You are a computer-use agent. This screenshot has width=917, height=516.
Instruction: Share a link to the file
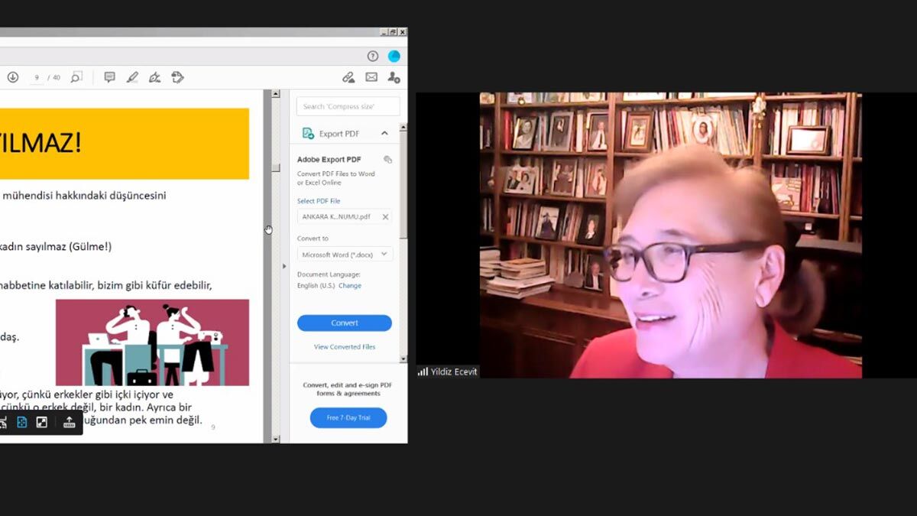(x=348, y=77)
